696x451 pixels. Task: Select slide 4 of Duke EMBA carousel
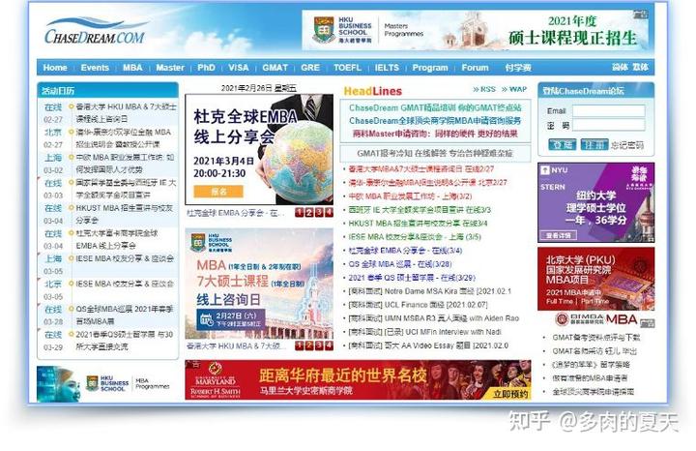[329, 212]
